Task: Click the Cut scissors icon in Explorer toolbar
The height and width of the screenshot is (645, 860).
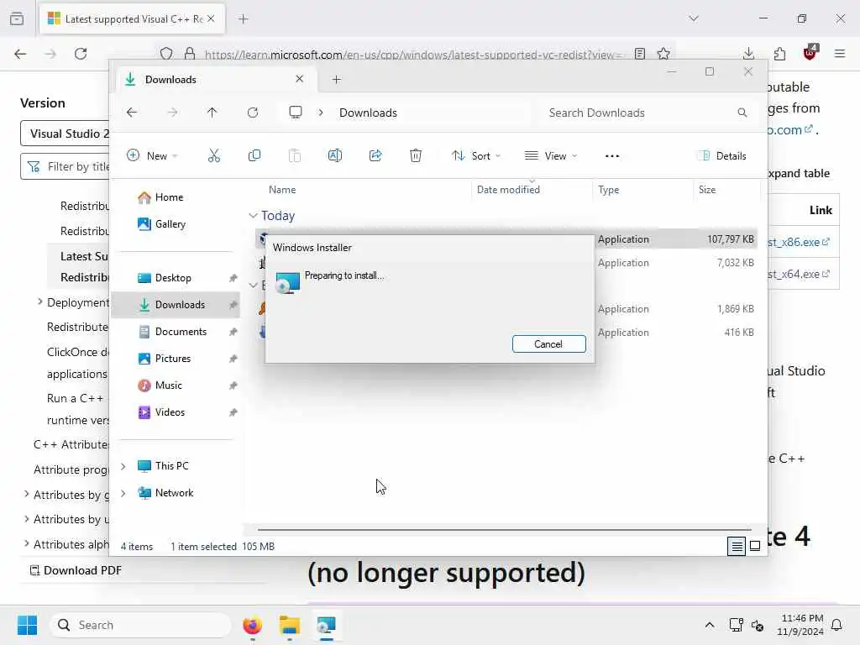Action: point(214,155)
